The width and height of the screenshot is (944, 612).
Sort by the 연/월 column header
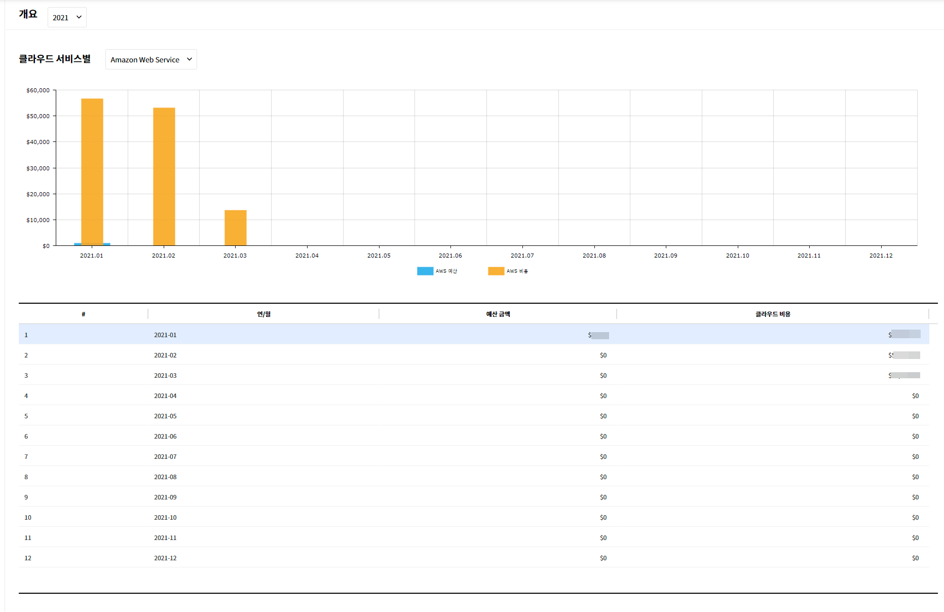[263, 314]
